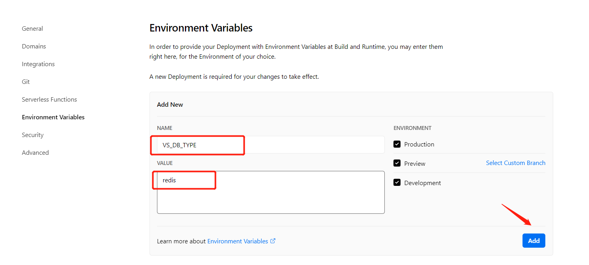The height and width of the screenshot is (265, 589).
Task: Click the Select Custom Branch link
Action: pos(515,163)
